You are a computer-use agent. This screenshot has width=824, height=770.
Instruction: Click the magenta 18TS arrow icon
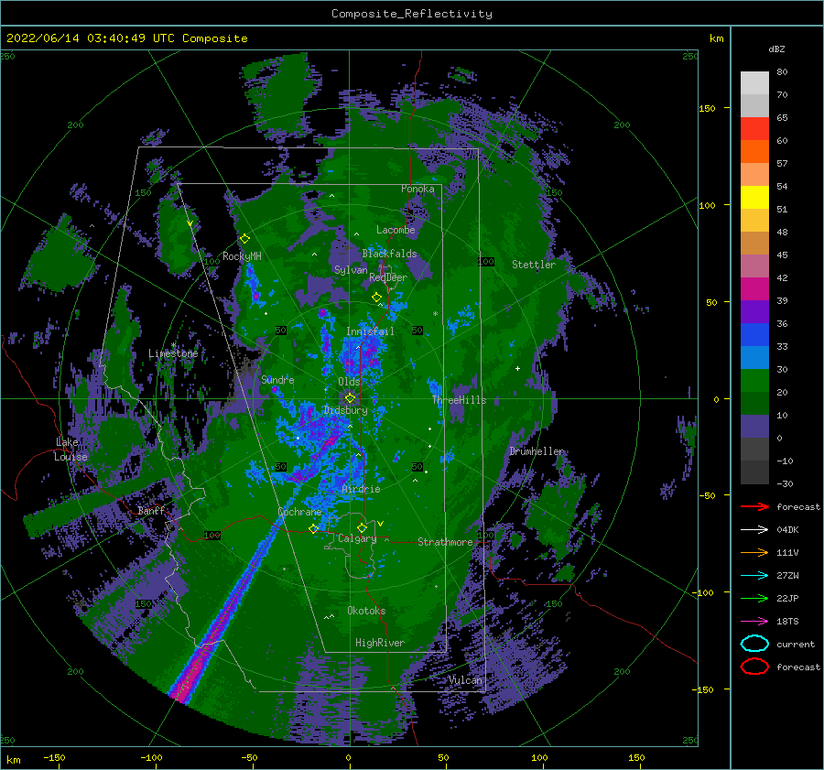(754, 622)
